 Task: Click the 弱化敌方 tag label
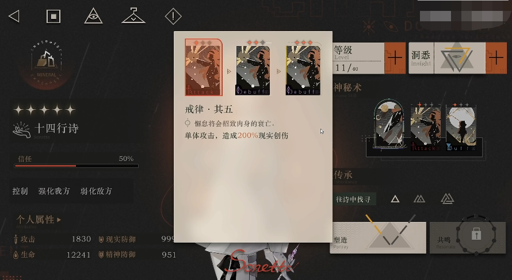click(x=96, y=191)
